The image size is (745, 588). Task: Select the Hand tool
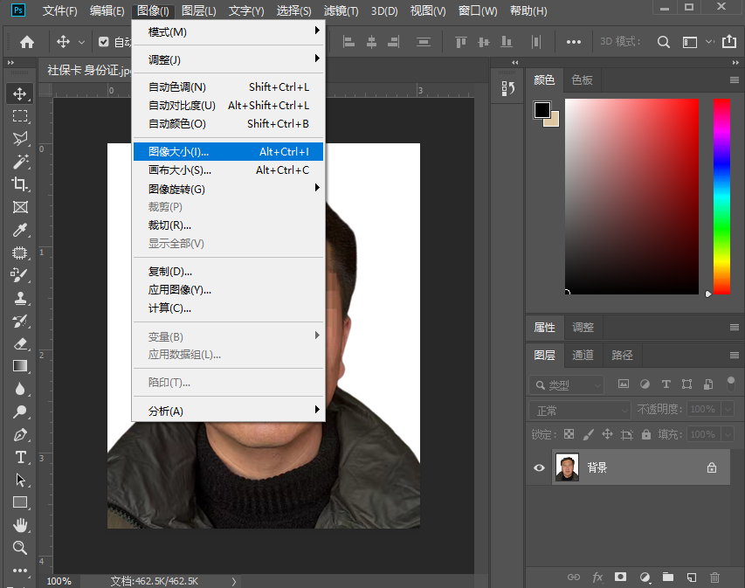click(x=19, y=525)
